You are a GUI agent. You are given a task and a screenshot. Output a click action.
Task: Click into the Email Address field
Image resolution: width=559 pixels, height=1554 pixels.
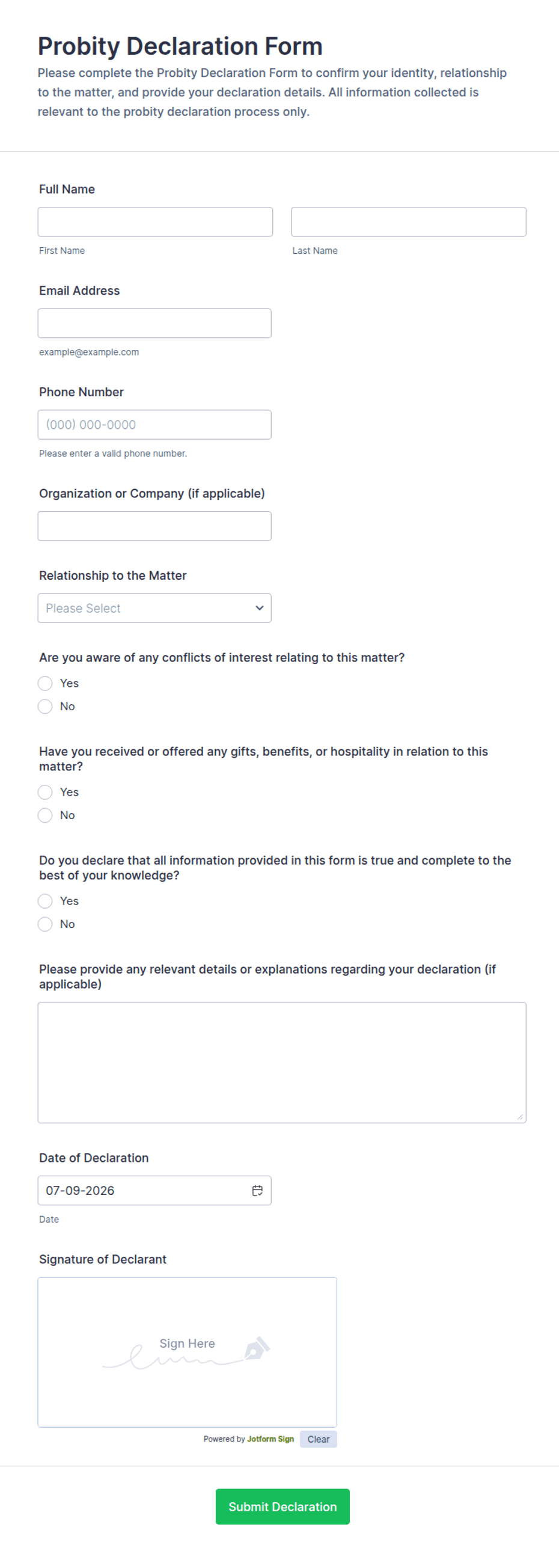154,324
